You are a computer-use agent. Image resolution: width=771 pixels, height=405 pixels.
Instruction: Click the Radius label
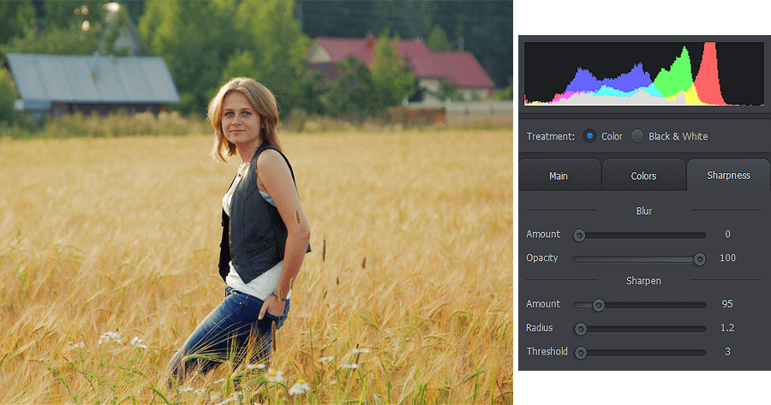540,327
